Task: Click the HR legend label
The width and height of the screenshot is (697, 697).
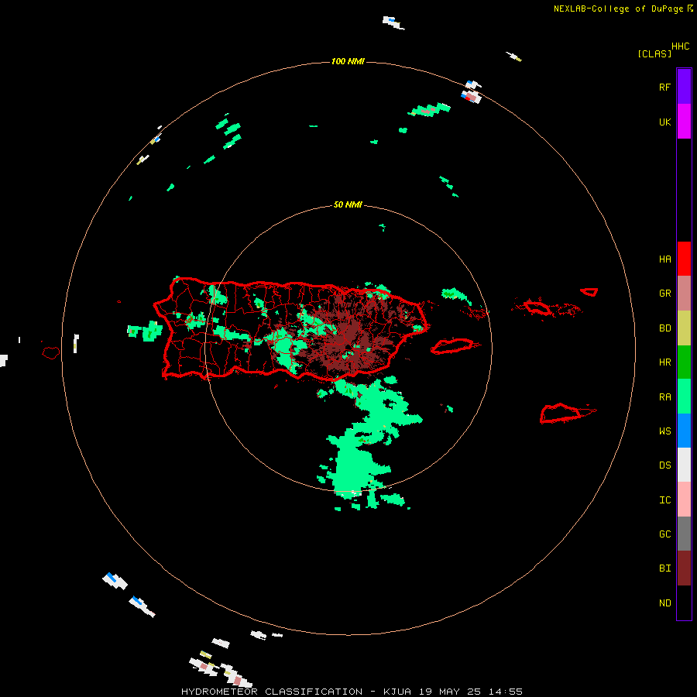Action: 664,362
